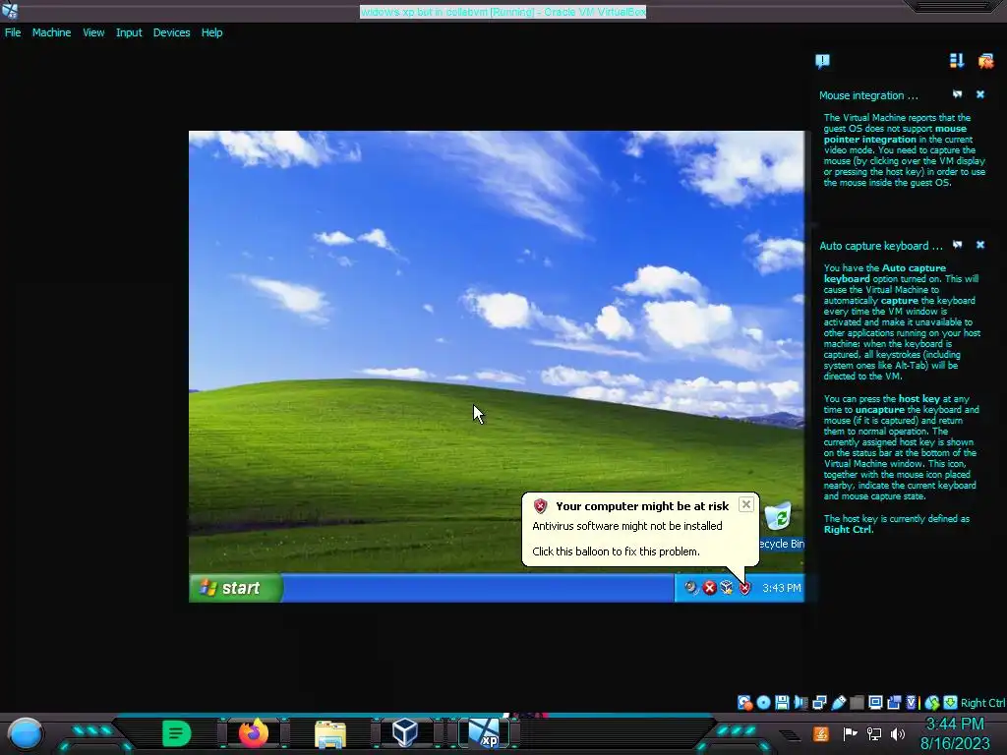Open the Action Center flag tray icon

(x=851, y=733)
